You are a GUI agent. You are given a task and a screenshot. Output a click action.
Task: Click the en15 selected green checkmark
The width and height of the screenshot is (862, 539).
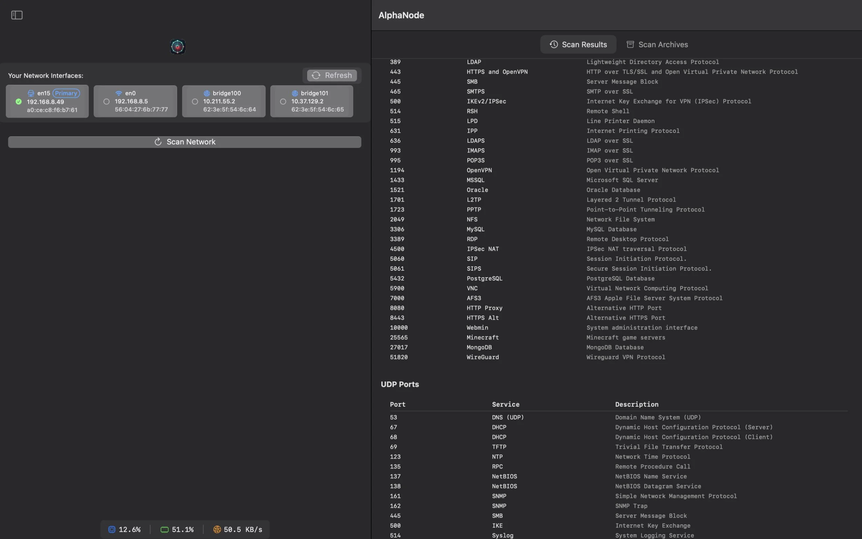pyautogui.click(x=19, y=102)
